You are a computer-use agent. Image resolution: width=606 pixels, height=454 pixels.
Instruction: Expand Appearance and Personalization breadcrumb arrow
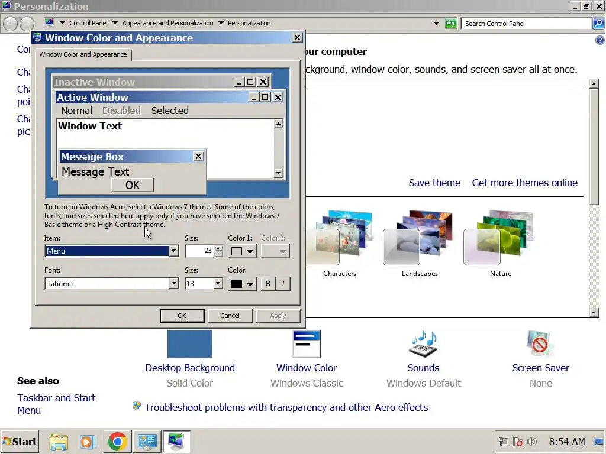pyautogui.click(x=115, y=23)
